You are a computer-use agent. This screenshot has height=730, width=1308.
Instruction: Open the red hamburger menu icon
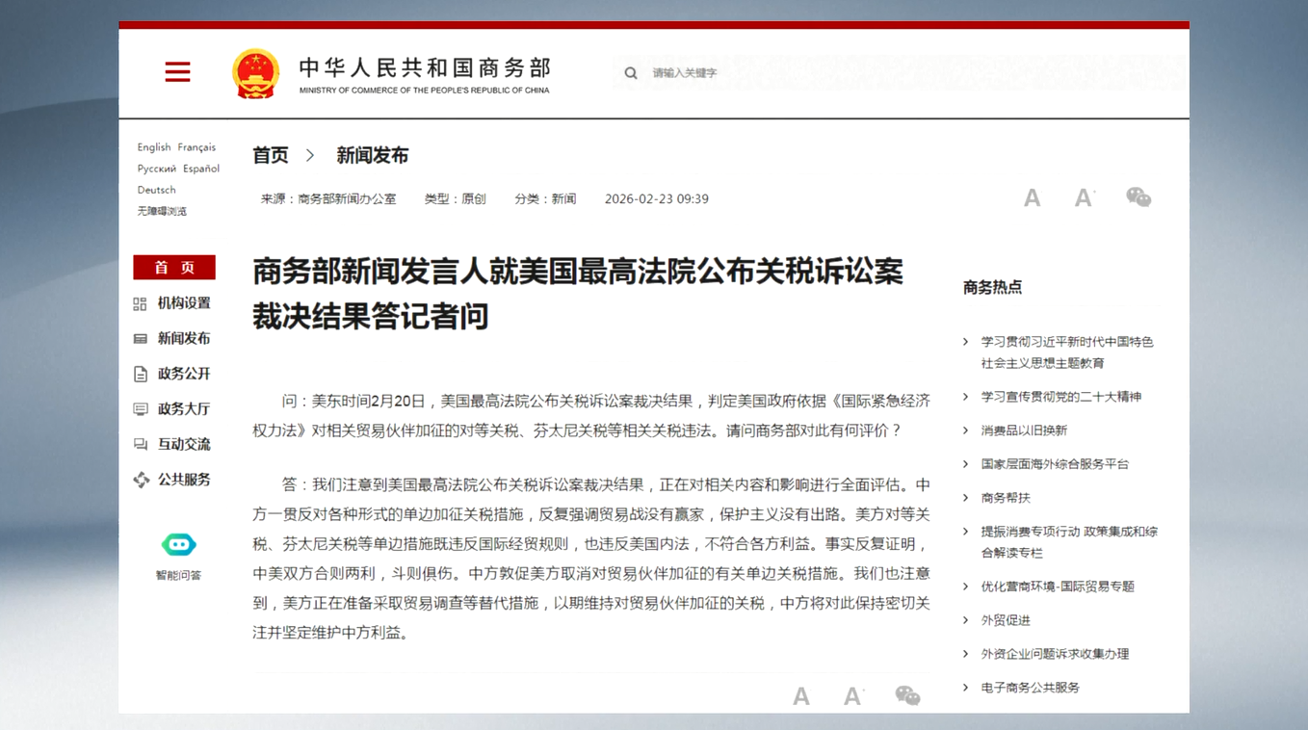click(x=177, y=72)
